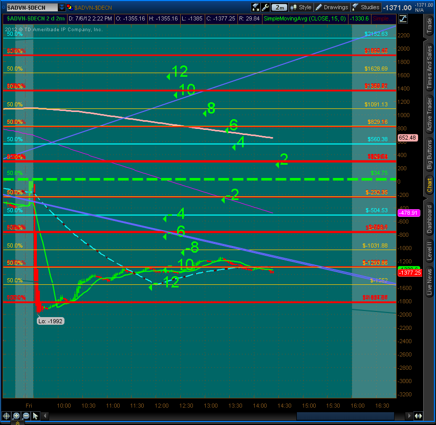Click the -1377.25 red price axis label
The width and height of the screenshot is (436, 425).
click(410, 273)
